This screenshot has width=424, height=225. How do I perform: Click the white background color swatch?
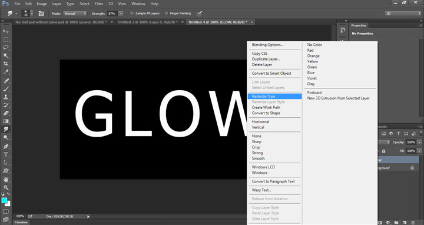(8, 204)
